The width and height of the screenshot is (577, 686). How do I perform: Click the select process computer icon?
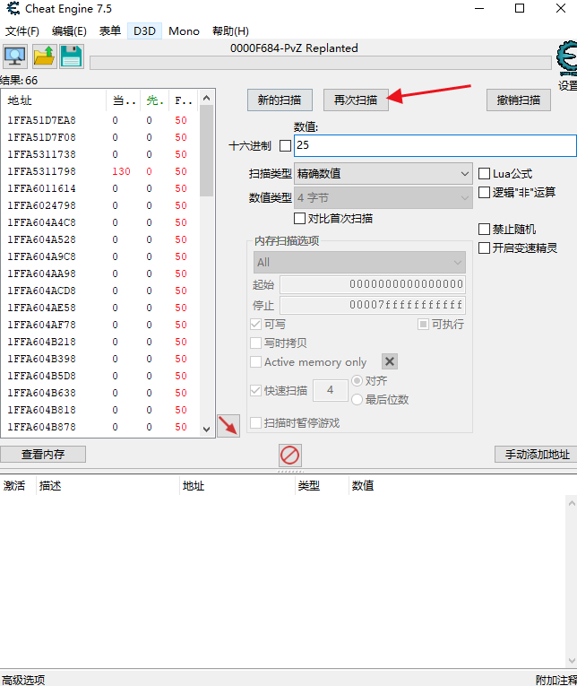point(15,57)
